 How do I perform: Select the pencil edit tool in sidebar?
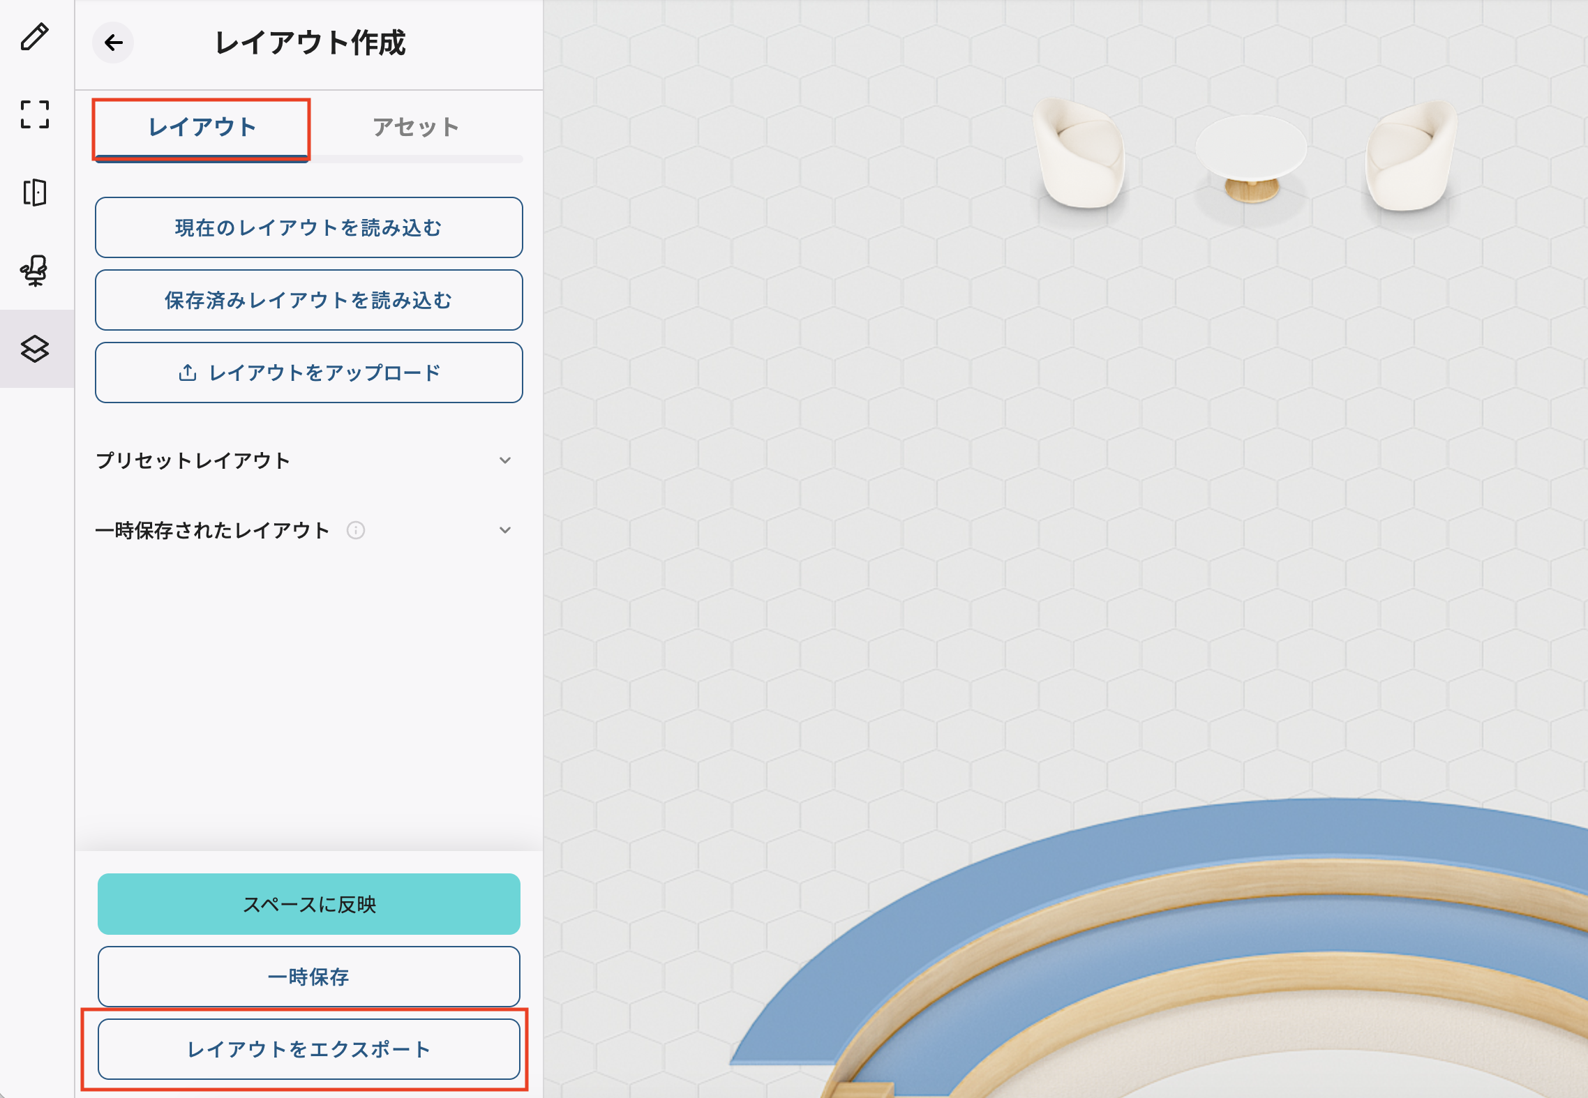coord(34,37)
